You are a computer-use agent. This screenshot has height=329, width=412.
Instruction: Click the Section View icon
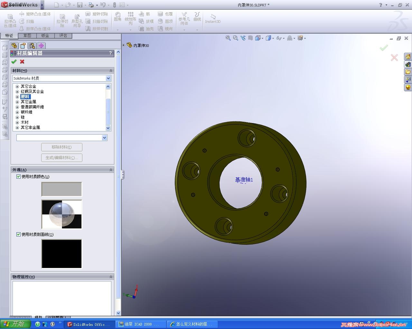tap(250, 38)
